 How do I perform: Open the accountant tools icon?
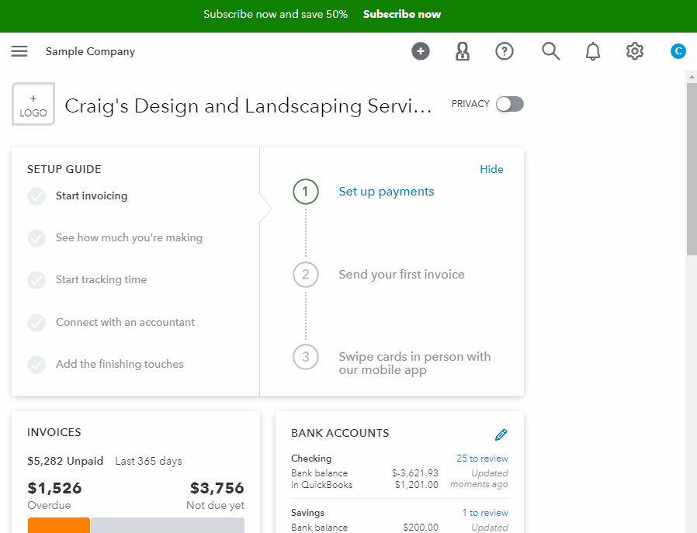[x=463, y=51]
